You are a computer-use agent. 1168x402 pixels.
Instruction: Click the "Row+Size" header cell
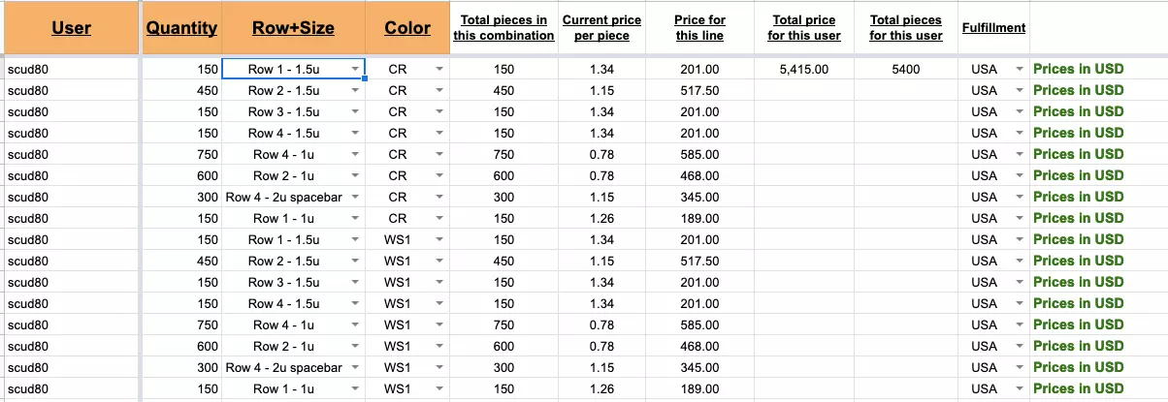click(293, 28)
